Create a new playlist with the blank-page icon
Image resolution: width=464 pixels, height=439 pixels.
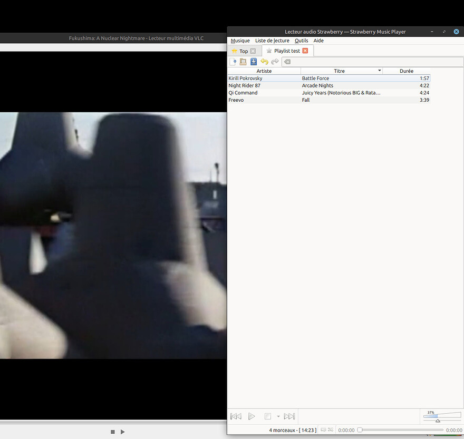pyautogui.click(x=233, y=62)
